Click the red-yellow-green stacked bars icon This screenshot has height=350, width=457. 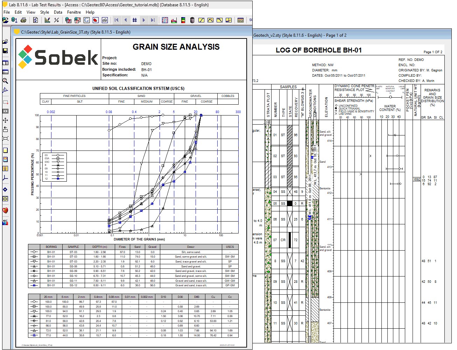183,20
